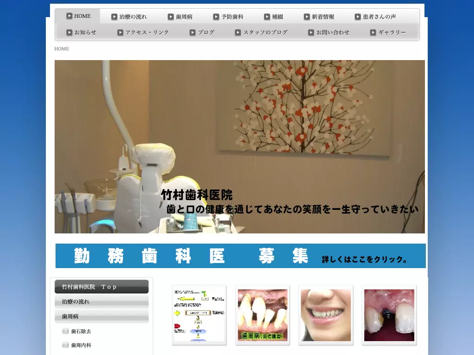Image resolution: width=474 pixels, height=355 pixels.
Task: Click the bullet icon next to 歯石除去
Action: coord(65,331)
